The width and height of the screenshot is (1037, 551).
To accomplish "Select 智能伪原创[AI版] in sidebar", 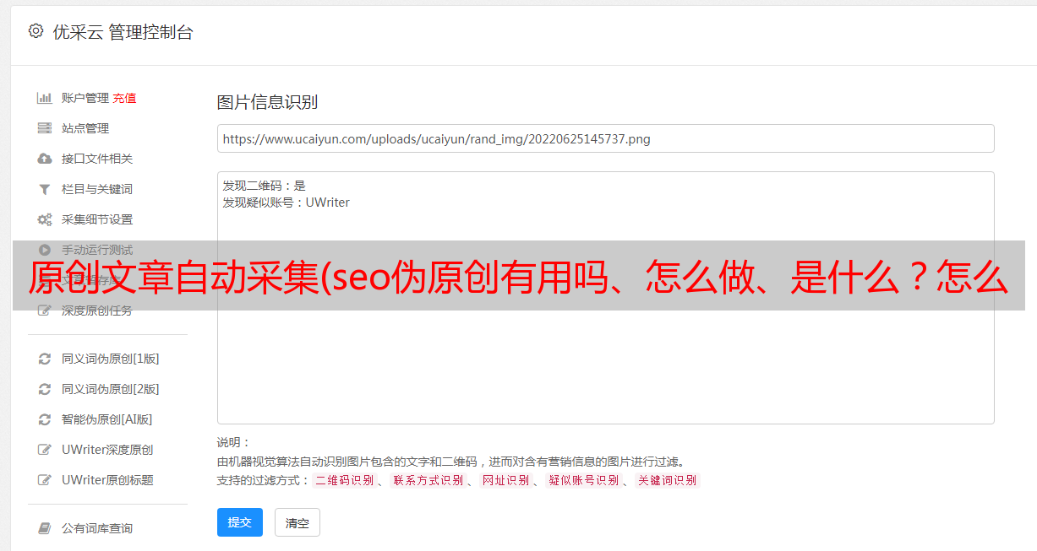I will tap(107, 419).
